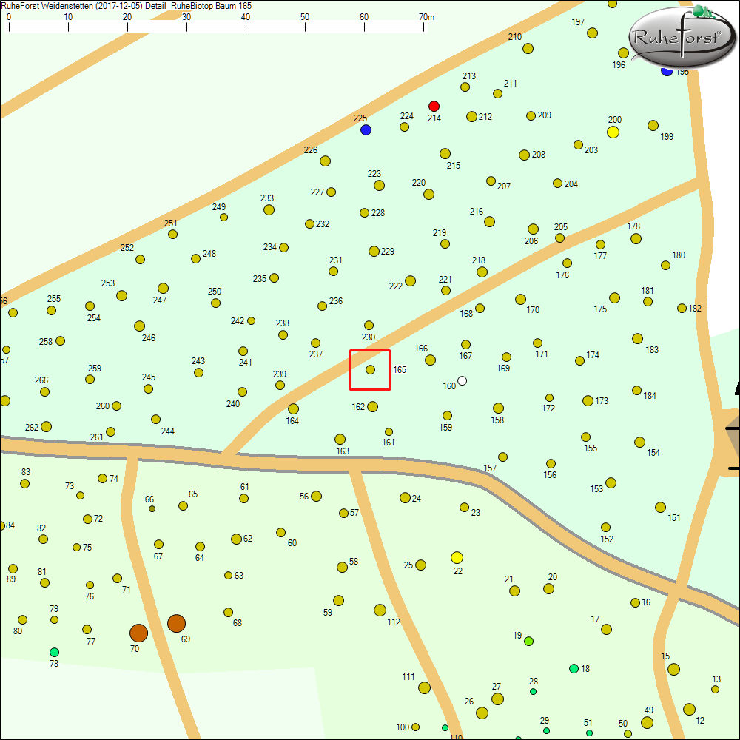Click the green tree marker 78
This screenshot has height=740, width=740.
coord(54,652)
